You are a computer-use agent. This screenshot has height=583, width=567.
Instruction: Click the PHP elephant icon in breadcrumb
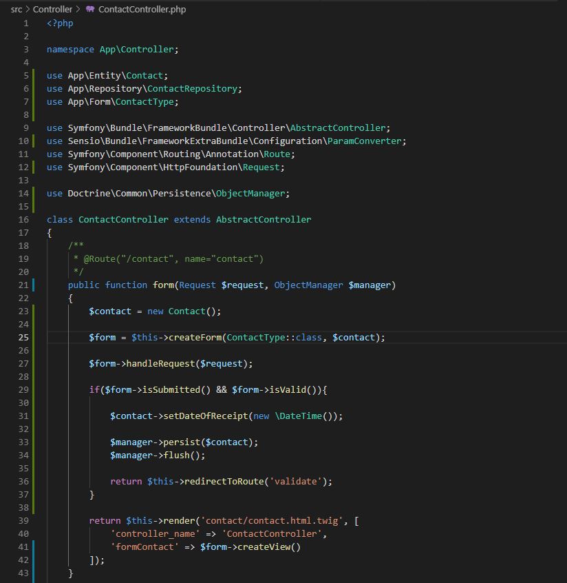[x=90, y=10]
